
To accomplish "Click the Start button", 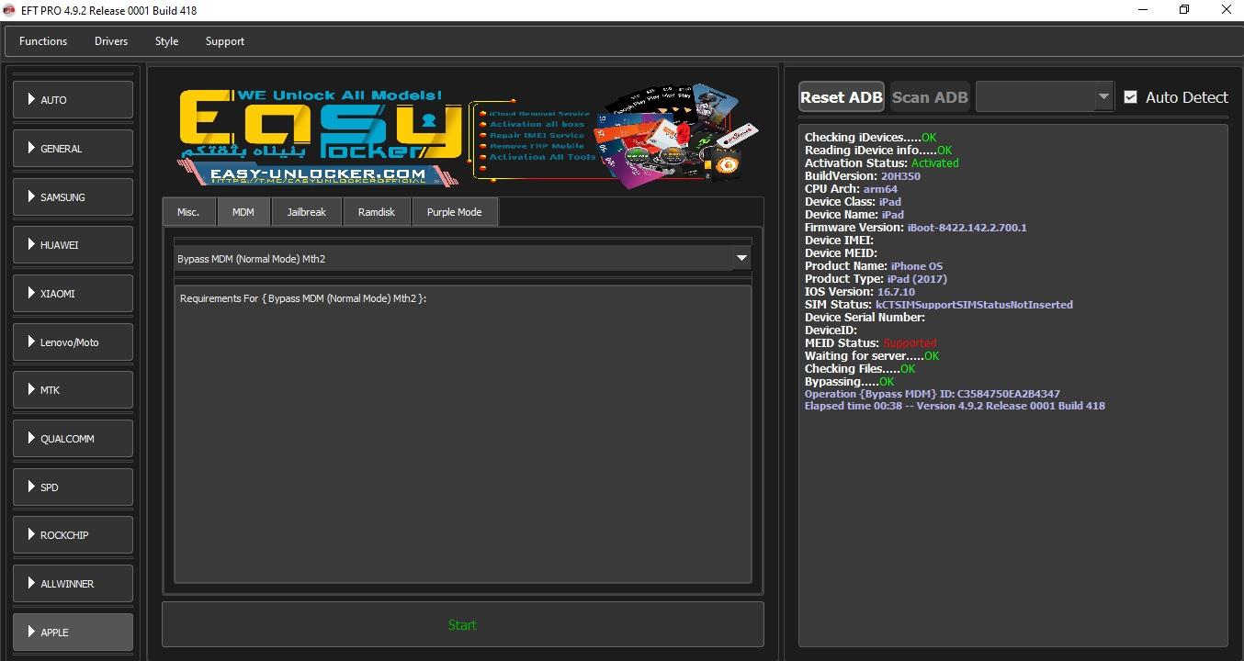I will (463, 625).
